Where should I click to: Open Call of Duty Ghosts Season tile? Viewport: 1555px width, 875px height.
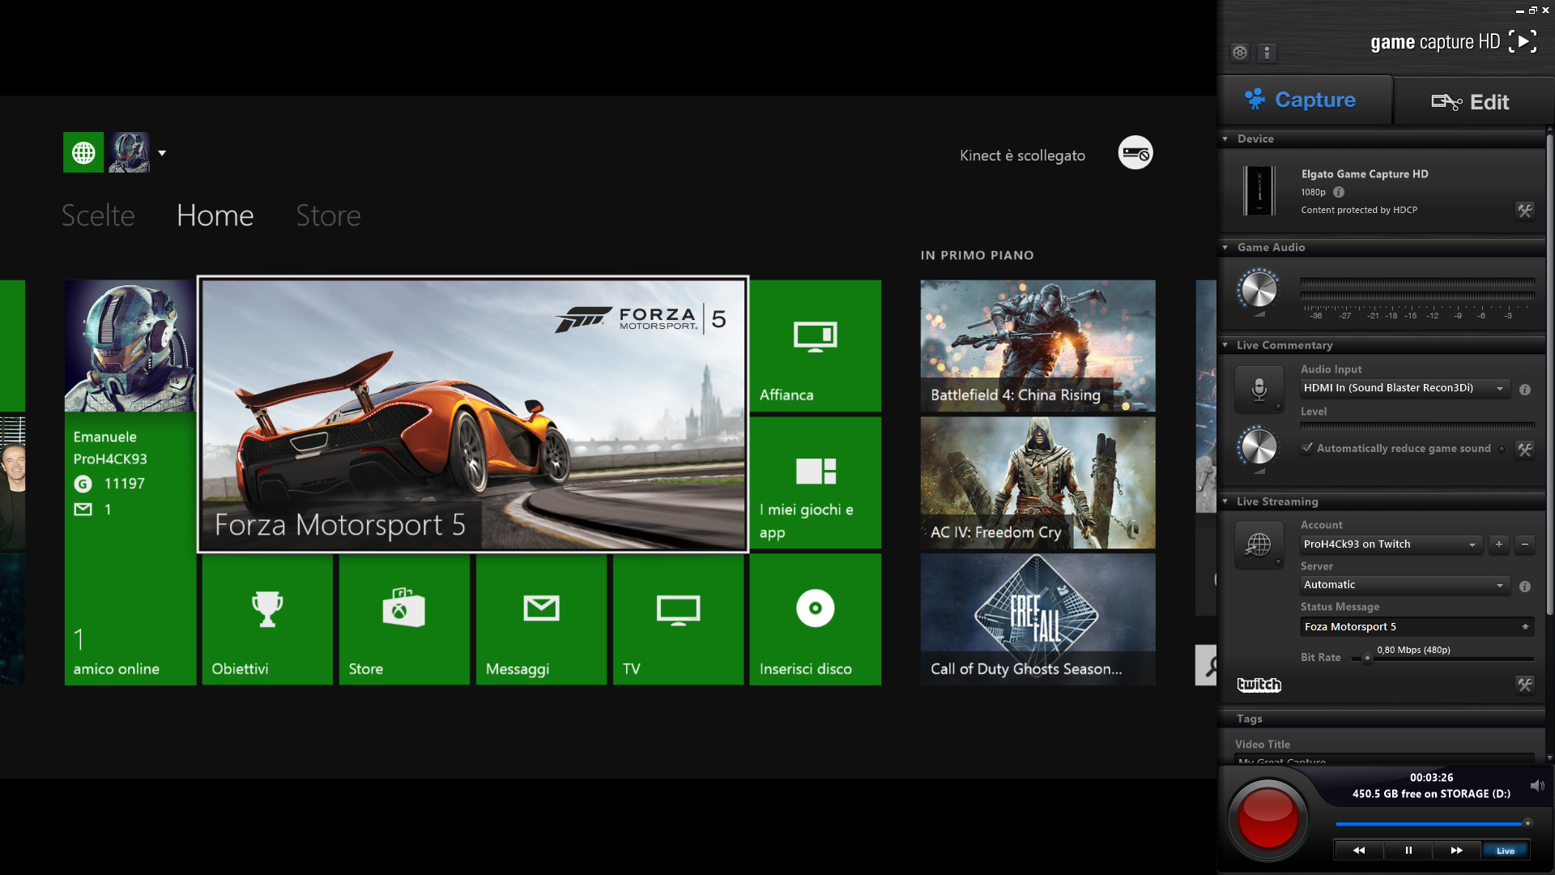tap(1037, 620)
